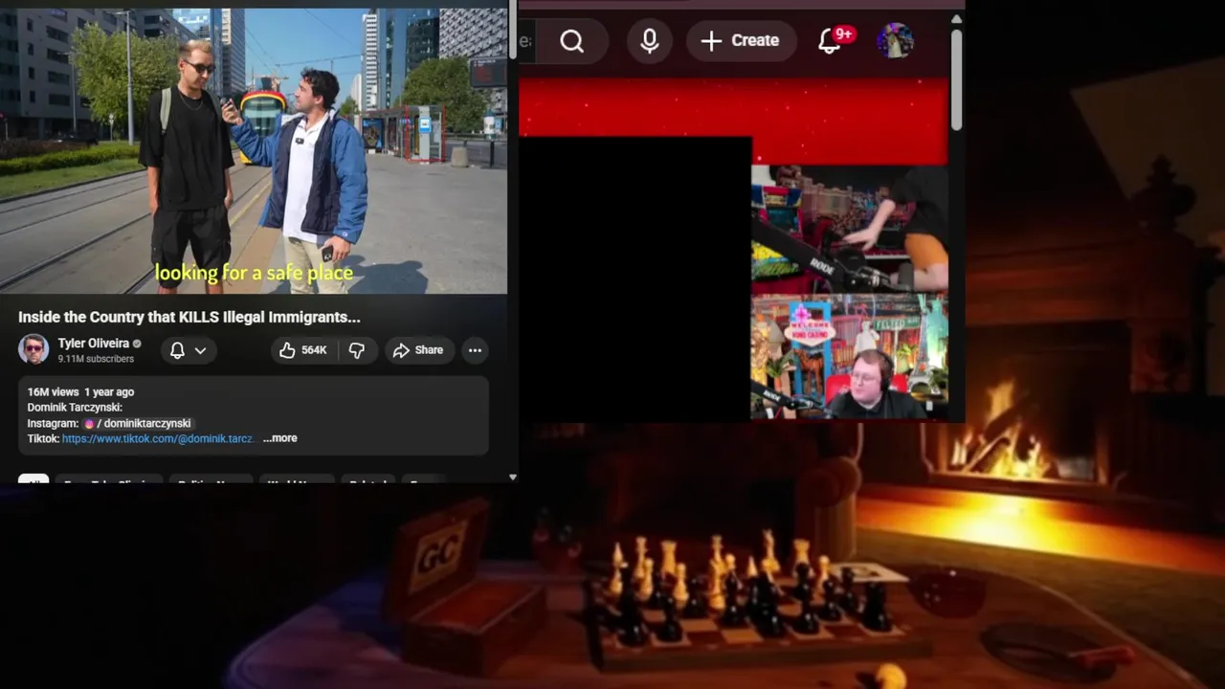The width and height of the screenshot is (1225, 689).
Task: Activate voice search microphone button
Action: click(x=650, y=41)
